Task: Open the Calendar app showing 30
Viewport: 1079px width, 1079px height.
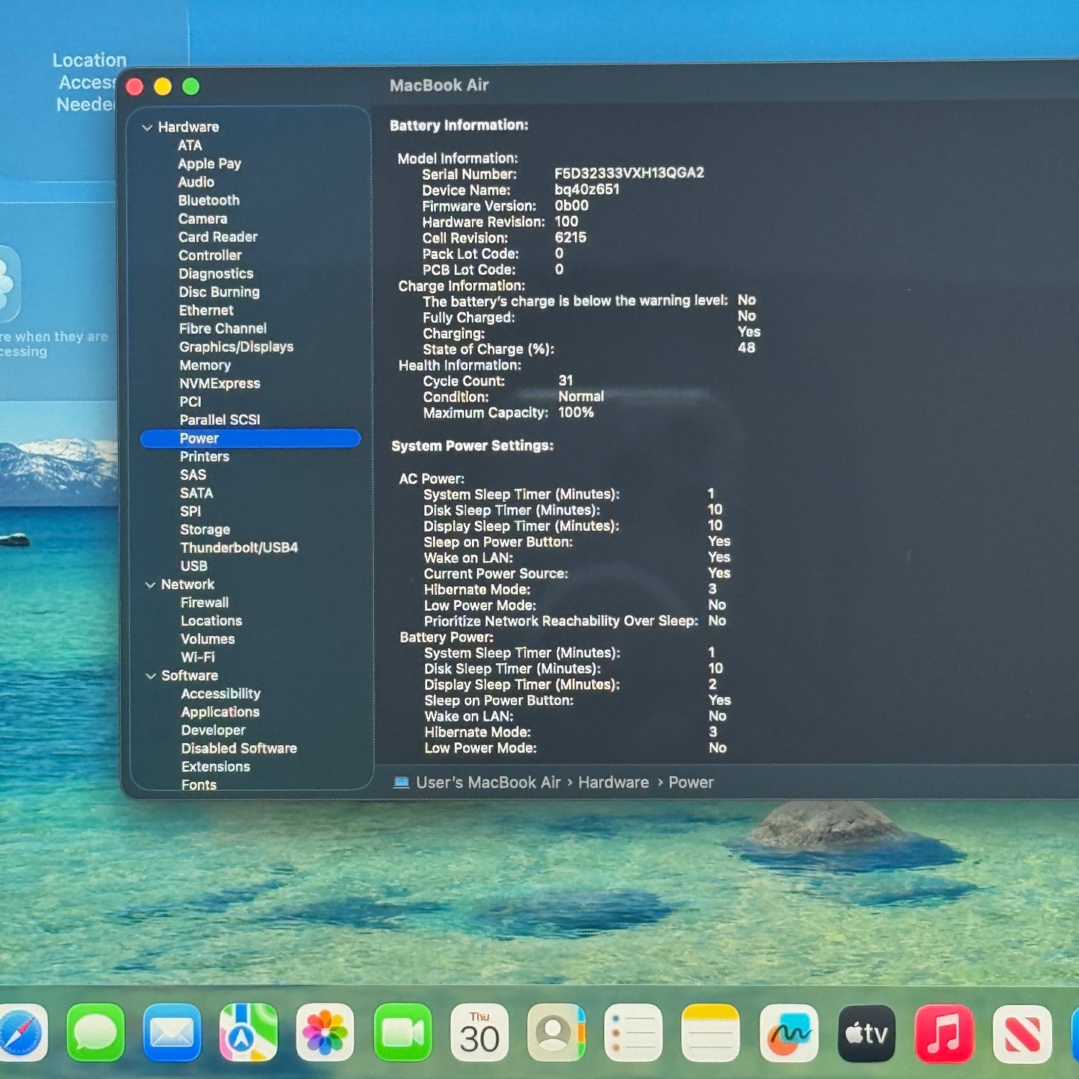Action: (x=479, y=1033)
